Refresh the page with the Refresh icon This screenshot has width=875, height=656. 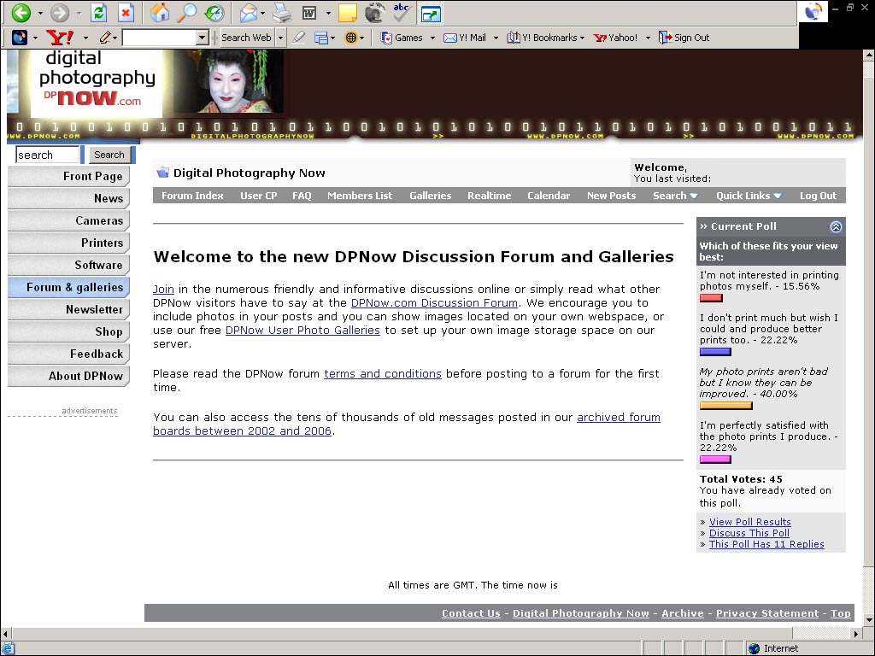98,13
